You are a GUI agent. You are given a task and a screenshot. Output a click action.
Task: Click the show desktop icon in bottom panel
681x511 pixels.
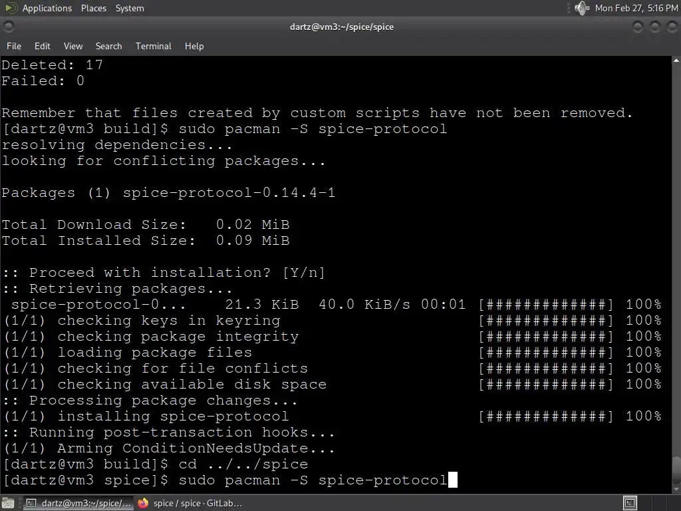point(8,503)
